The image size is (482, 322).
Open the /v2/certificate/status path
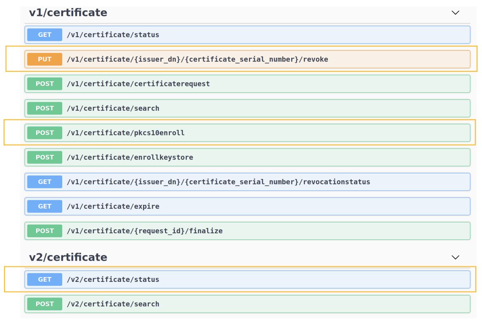pyautogui.click(x=113, y=279)
